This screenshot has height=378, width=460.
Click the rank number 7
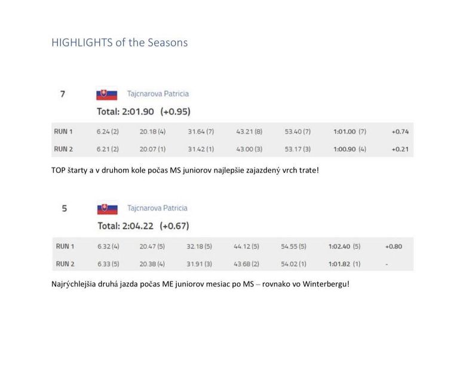[63, 94]
